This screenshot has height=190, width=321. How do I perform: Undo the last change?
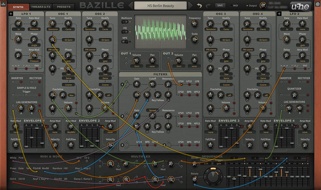199,6
